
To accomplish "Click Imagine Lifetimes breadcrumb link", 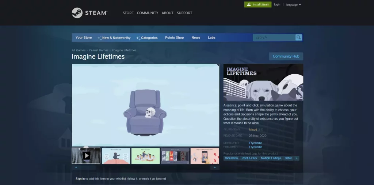I will (x=124, y=50).
